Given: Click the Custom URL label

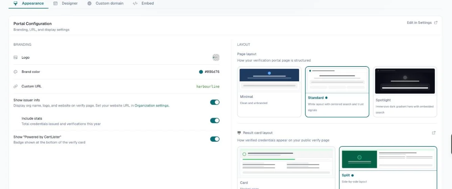Looking at the screenshot, I should click(x=31, y=86).
